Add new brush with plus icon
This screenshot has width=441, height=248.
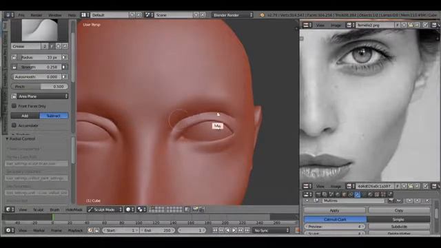pos(58,46)
